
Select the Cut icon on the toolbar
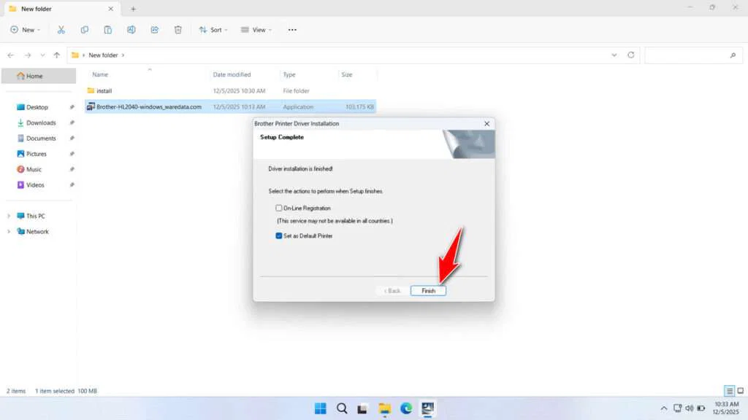coord(61,29)
